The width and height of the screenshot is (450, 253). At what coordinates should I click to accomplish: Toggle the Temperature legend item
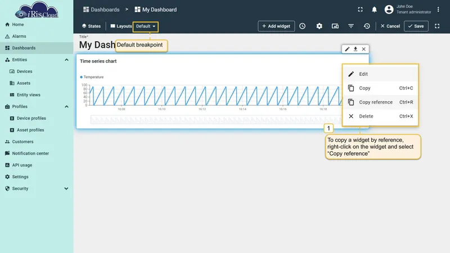[x=92, y=77]
